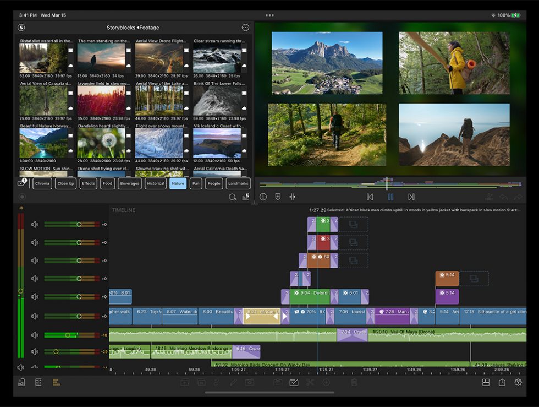Viewport: 539px width, 407px height.
Task: Tap the volume slider knob on the top audio track
Action: tap(79, 224)
